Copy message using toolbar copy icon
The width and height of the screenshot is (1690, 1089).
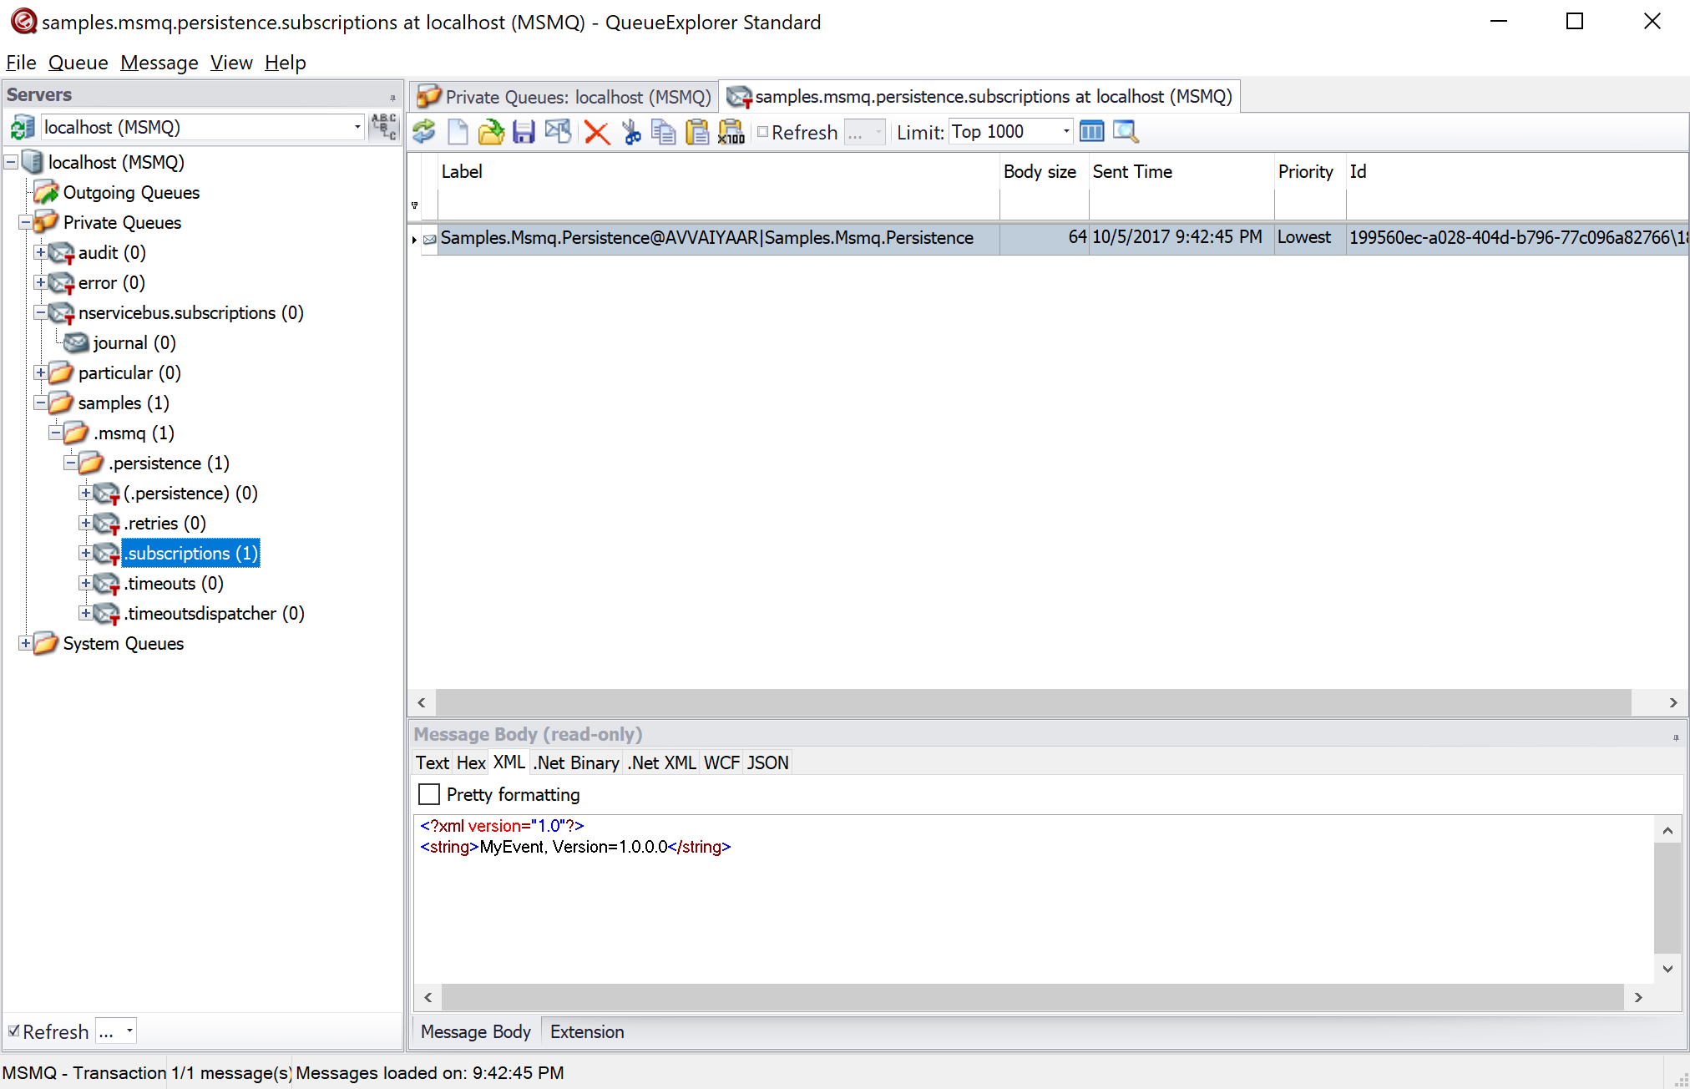pyautogui.click(x=664, y=132)
